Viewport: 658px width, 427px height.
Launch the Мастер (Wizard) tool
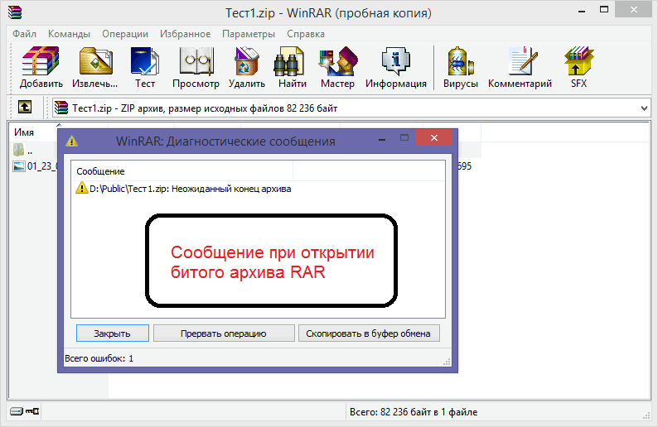click(337, 68)
